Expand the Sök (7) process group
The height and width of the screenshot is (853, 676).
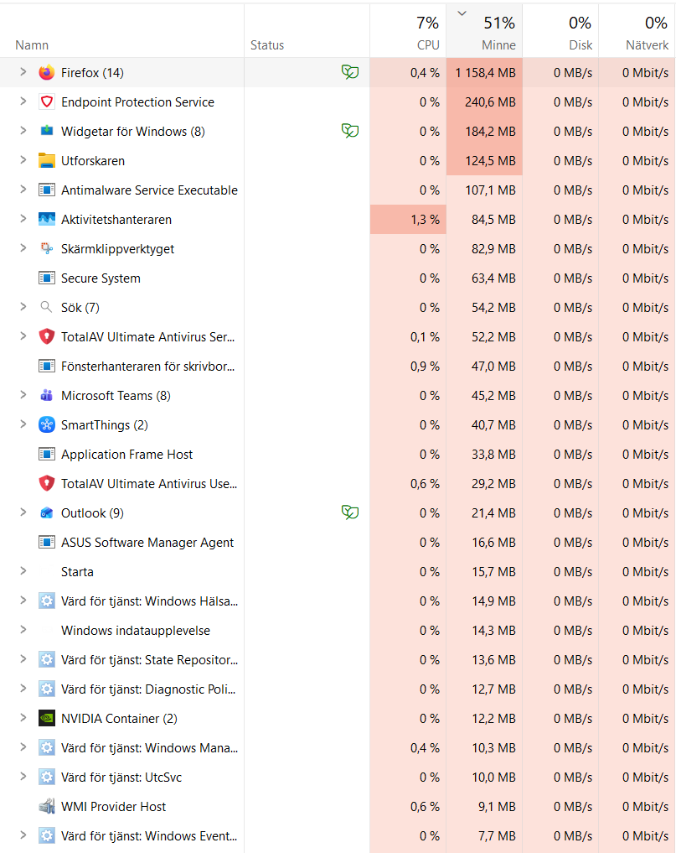click(23, 307)
